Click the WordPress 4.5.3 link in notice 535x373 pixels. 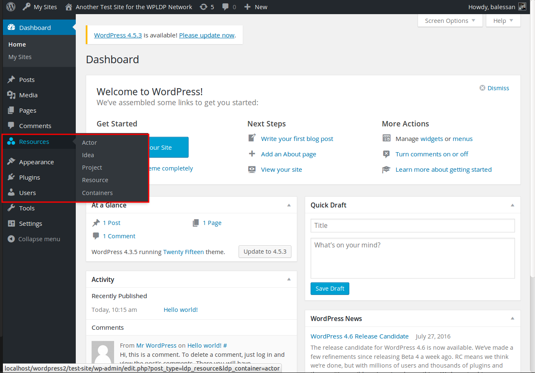[x=118, y=35]
